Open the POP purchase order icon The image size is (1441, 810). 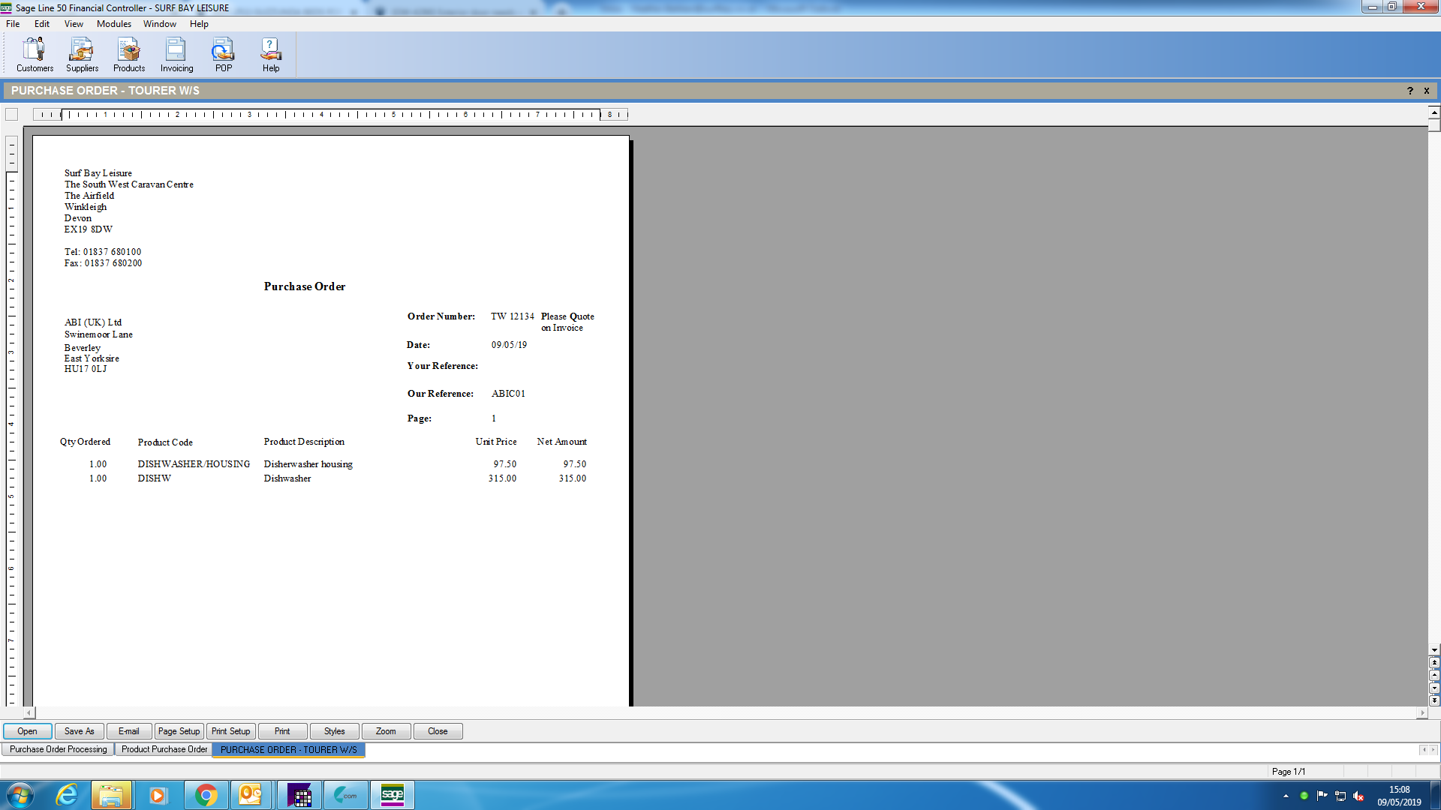point(224,55)
